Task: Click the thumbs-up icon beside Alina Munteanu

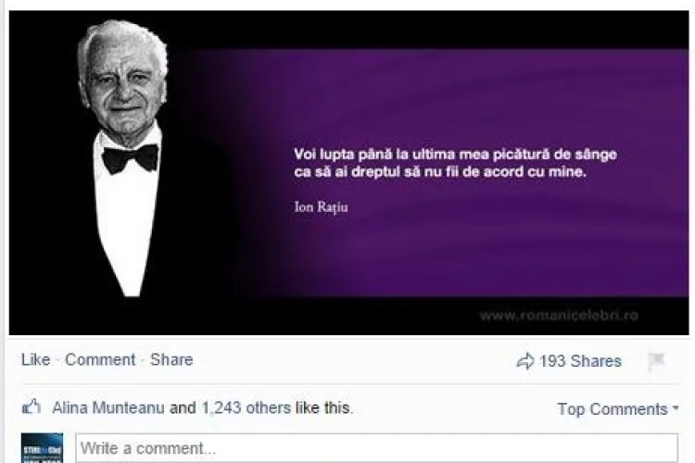Action: coord(32,407)
